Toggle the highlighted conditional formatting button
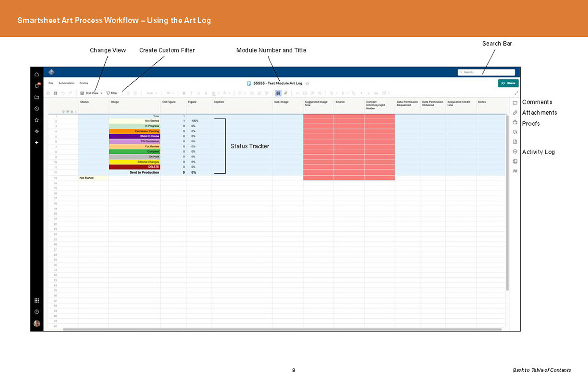This screenshot has width=588, height=380. coord(278,93)
